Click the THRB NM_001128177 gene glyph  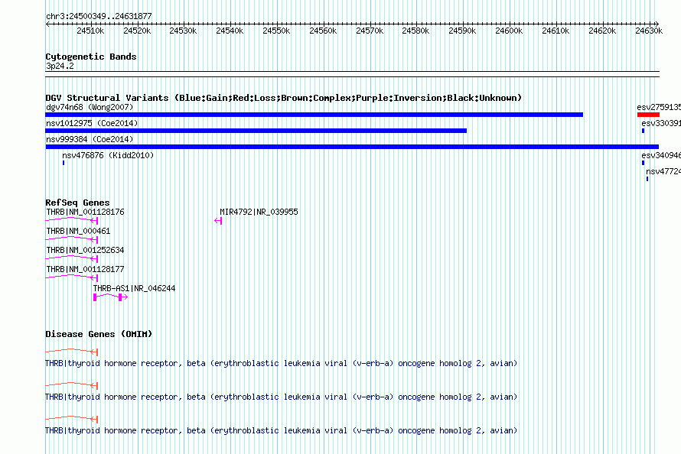click(72, 278)
